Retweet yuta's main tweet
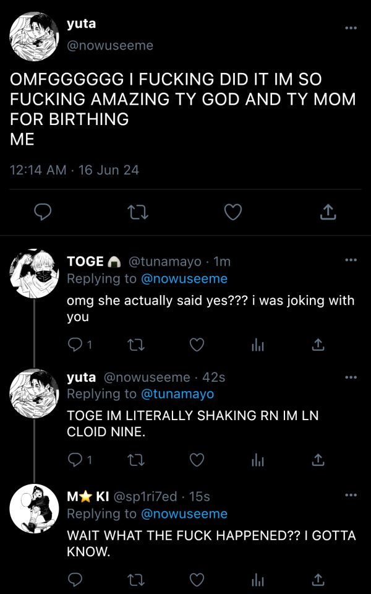The width and height of the screenshot is (371, 594). click(x=137, y=213)
